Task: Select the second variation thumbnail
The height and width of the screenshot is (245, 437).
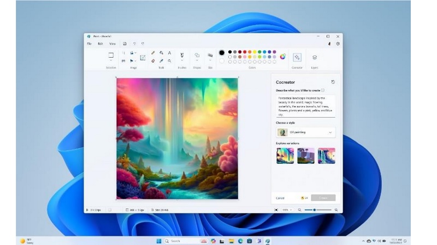Action: [306, 156]
